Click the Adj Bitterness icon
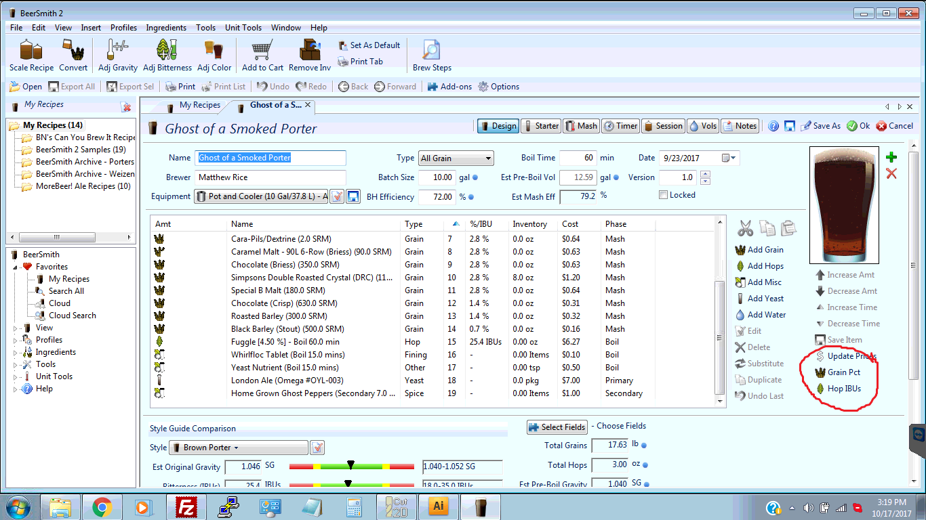Viewport: 926px width, 520px height. pyautogui.click(x=167, y=55)
